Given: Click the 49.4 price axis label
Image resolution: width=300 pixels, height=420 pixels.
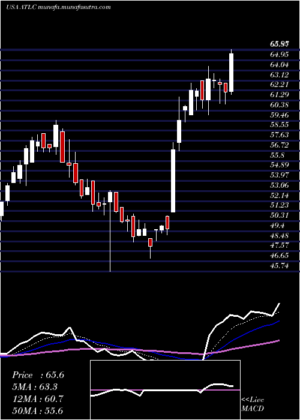Looking at the screenshot, I should (277, 226).
